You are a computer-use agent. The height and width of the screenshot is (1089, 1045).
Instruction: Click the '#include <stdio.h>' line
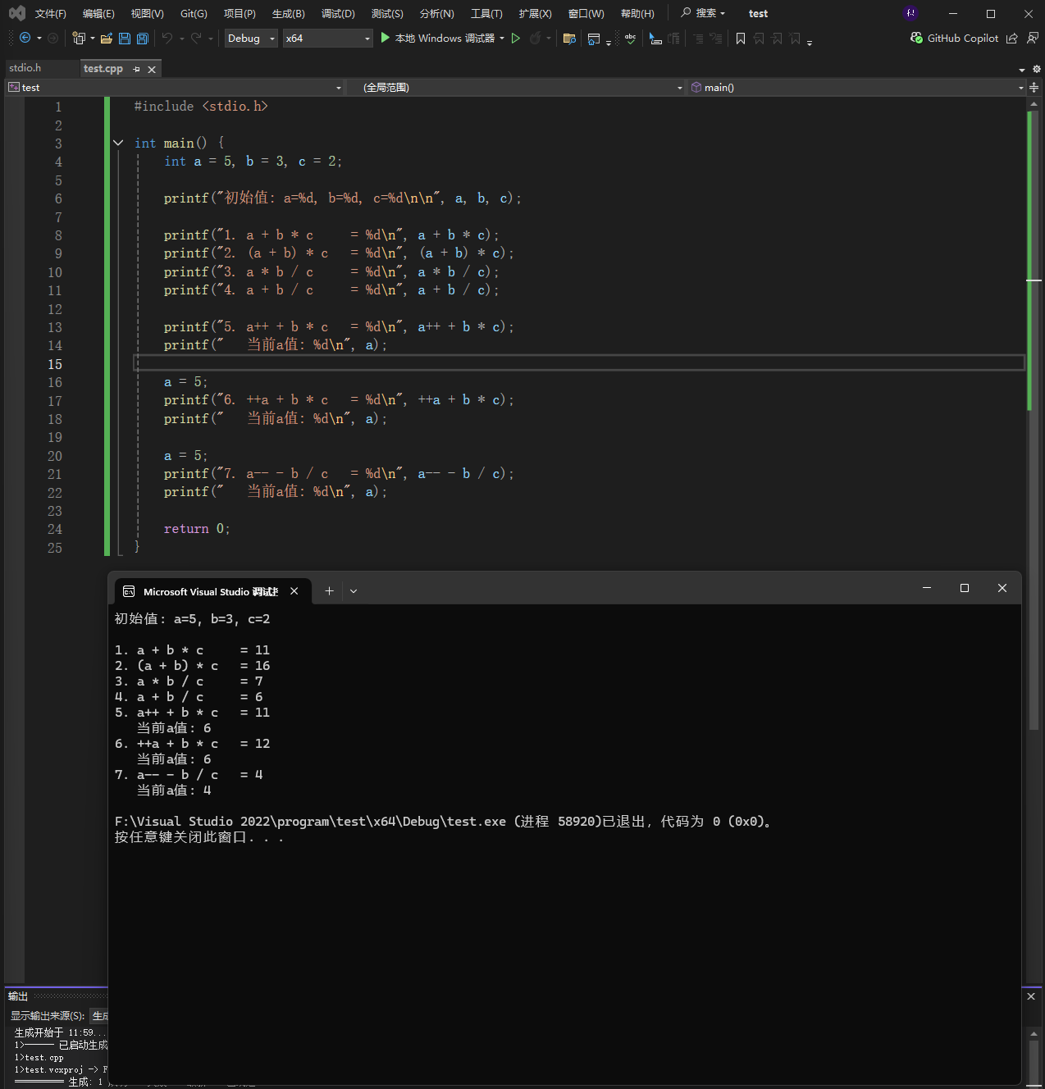coord(201,107)
